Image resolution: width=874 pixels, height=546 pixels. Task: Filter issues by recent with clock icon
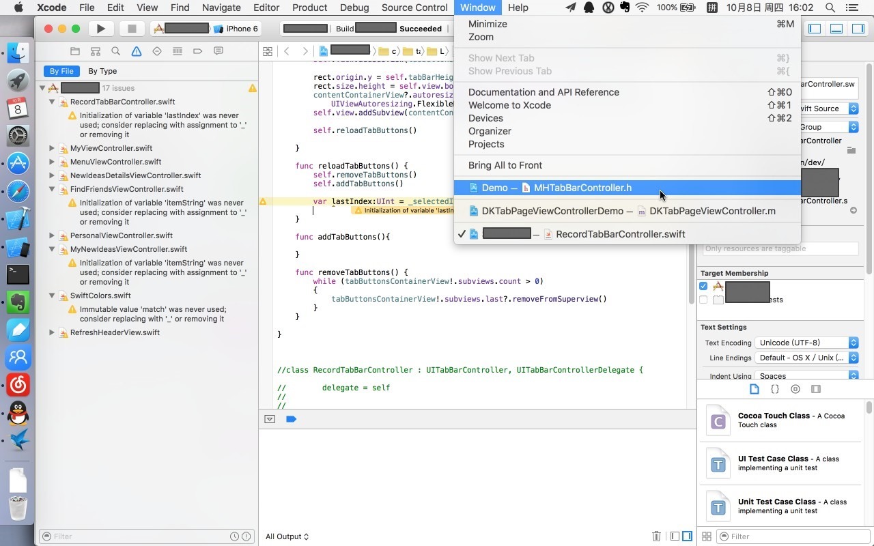pyautogui.click(x=235, y=536)
